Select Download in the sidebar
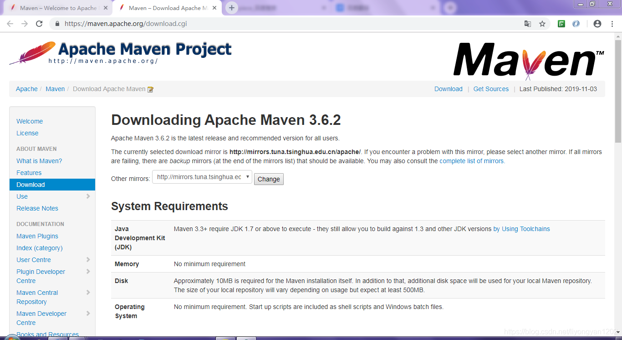Viewport: 622px width, 340px height. point(52,185)
